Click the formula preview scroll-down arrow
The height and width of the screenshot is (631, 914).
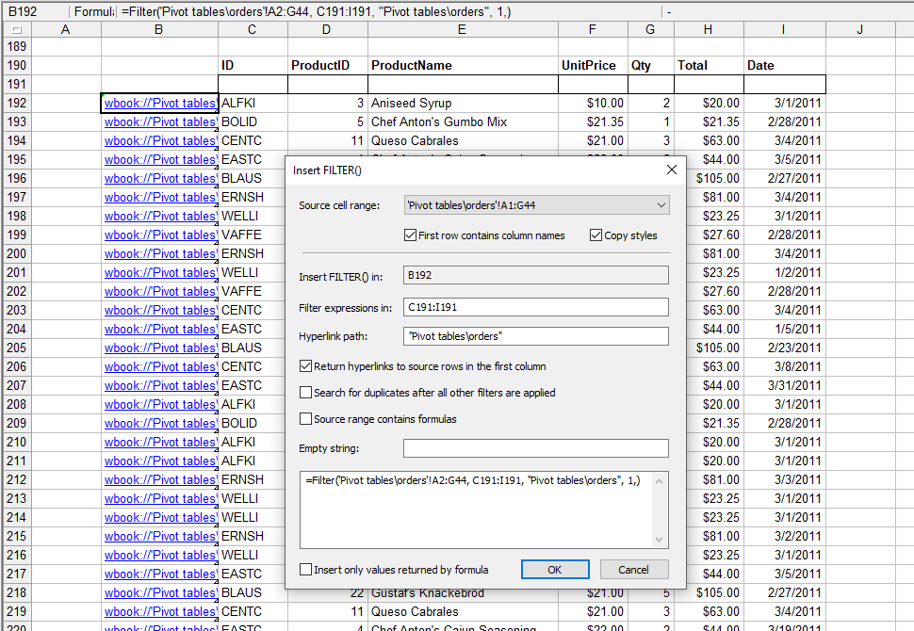659,539
